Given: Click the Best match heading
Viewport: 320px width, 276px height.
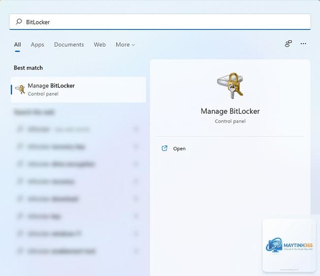Looking at the screenshot, I should click(29, 68).
